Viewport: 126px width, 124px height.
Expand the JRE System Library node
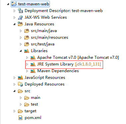pos(27,64)
